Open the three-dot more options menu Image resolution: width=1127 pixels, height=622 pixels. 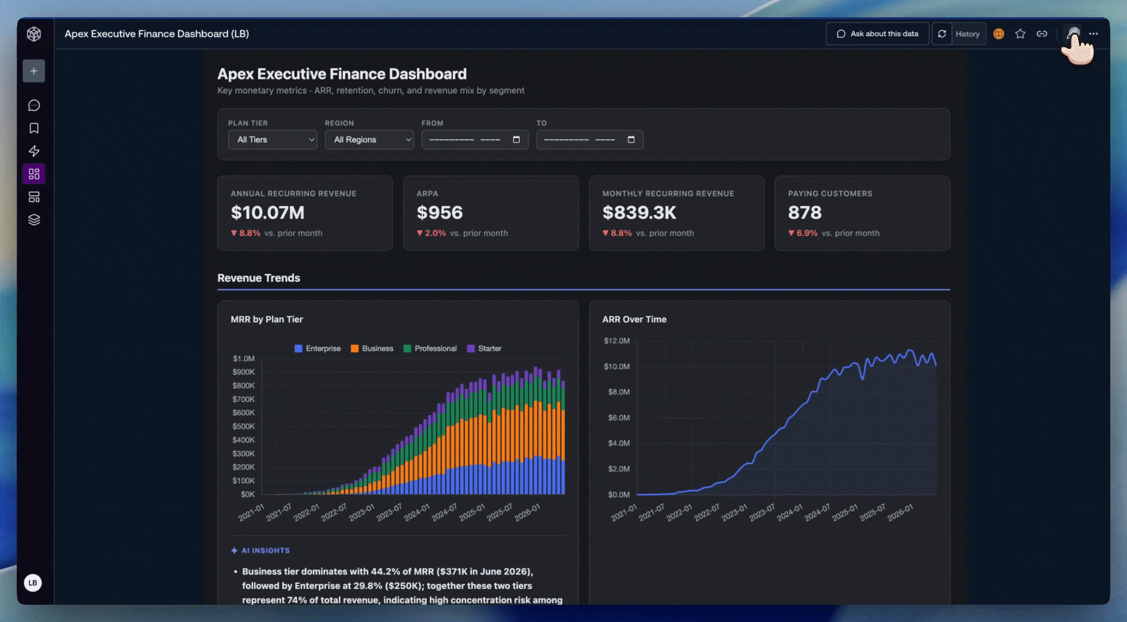tap(1094, 34)
